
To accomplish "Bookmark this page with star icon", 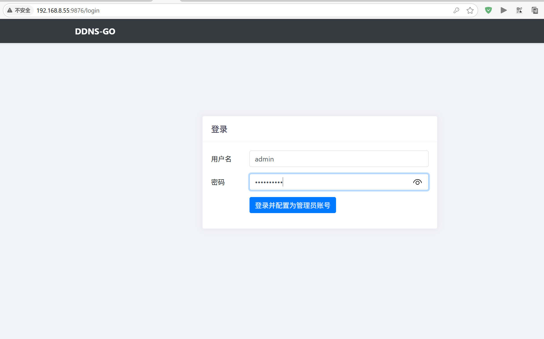I will 470,11.
